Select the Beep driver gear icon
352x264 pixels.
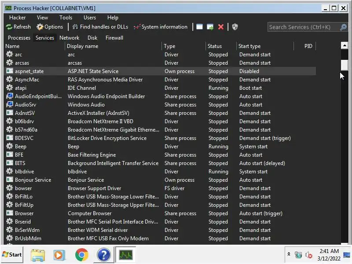[x=9, y=146]
